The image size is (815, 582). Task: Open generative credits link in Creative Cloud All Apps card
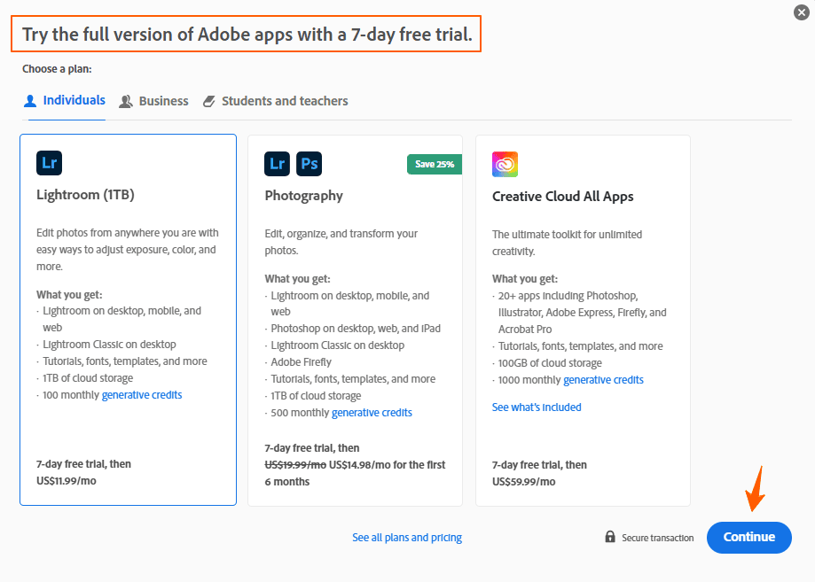[603, 380]
